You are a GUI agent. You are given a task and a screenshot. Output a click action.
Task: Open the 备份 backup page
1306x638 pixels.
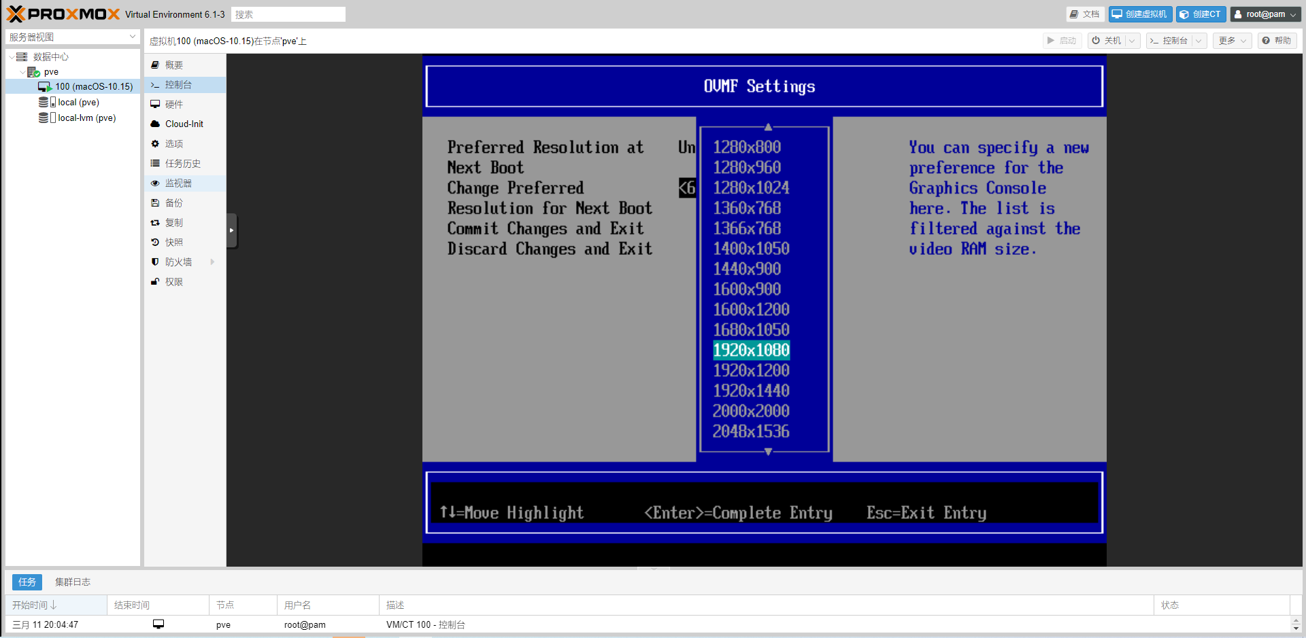point(173,203)
